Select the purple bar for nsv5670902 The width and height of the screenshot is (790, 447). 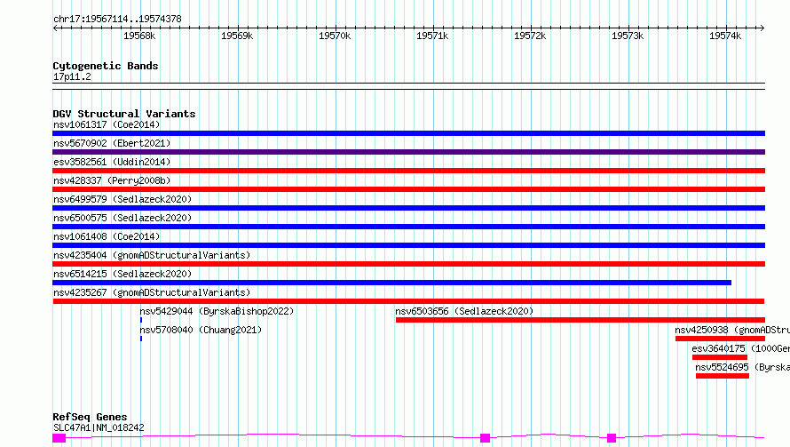[408, 152]
